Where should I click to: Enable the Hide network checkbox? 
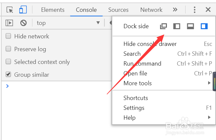9,36
